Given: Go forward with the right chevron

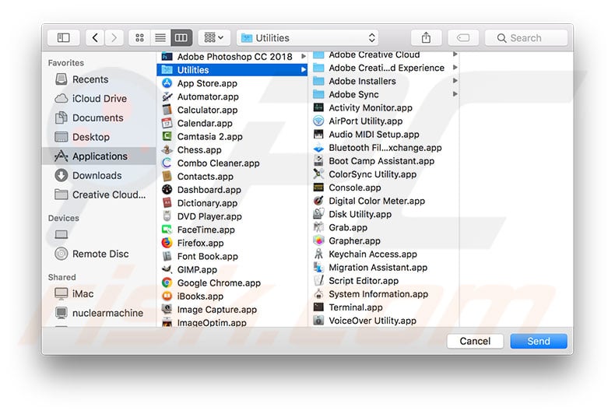Looking at the screenshot, I should 114,37.
